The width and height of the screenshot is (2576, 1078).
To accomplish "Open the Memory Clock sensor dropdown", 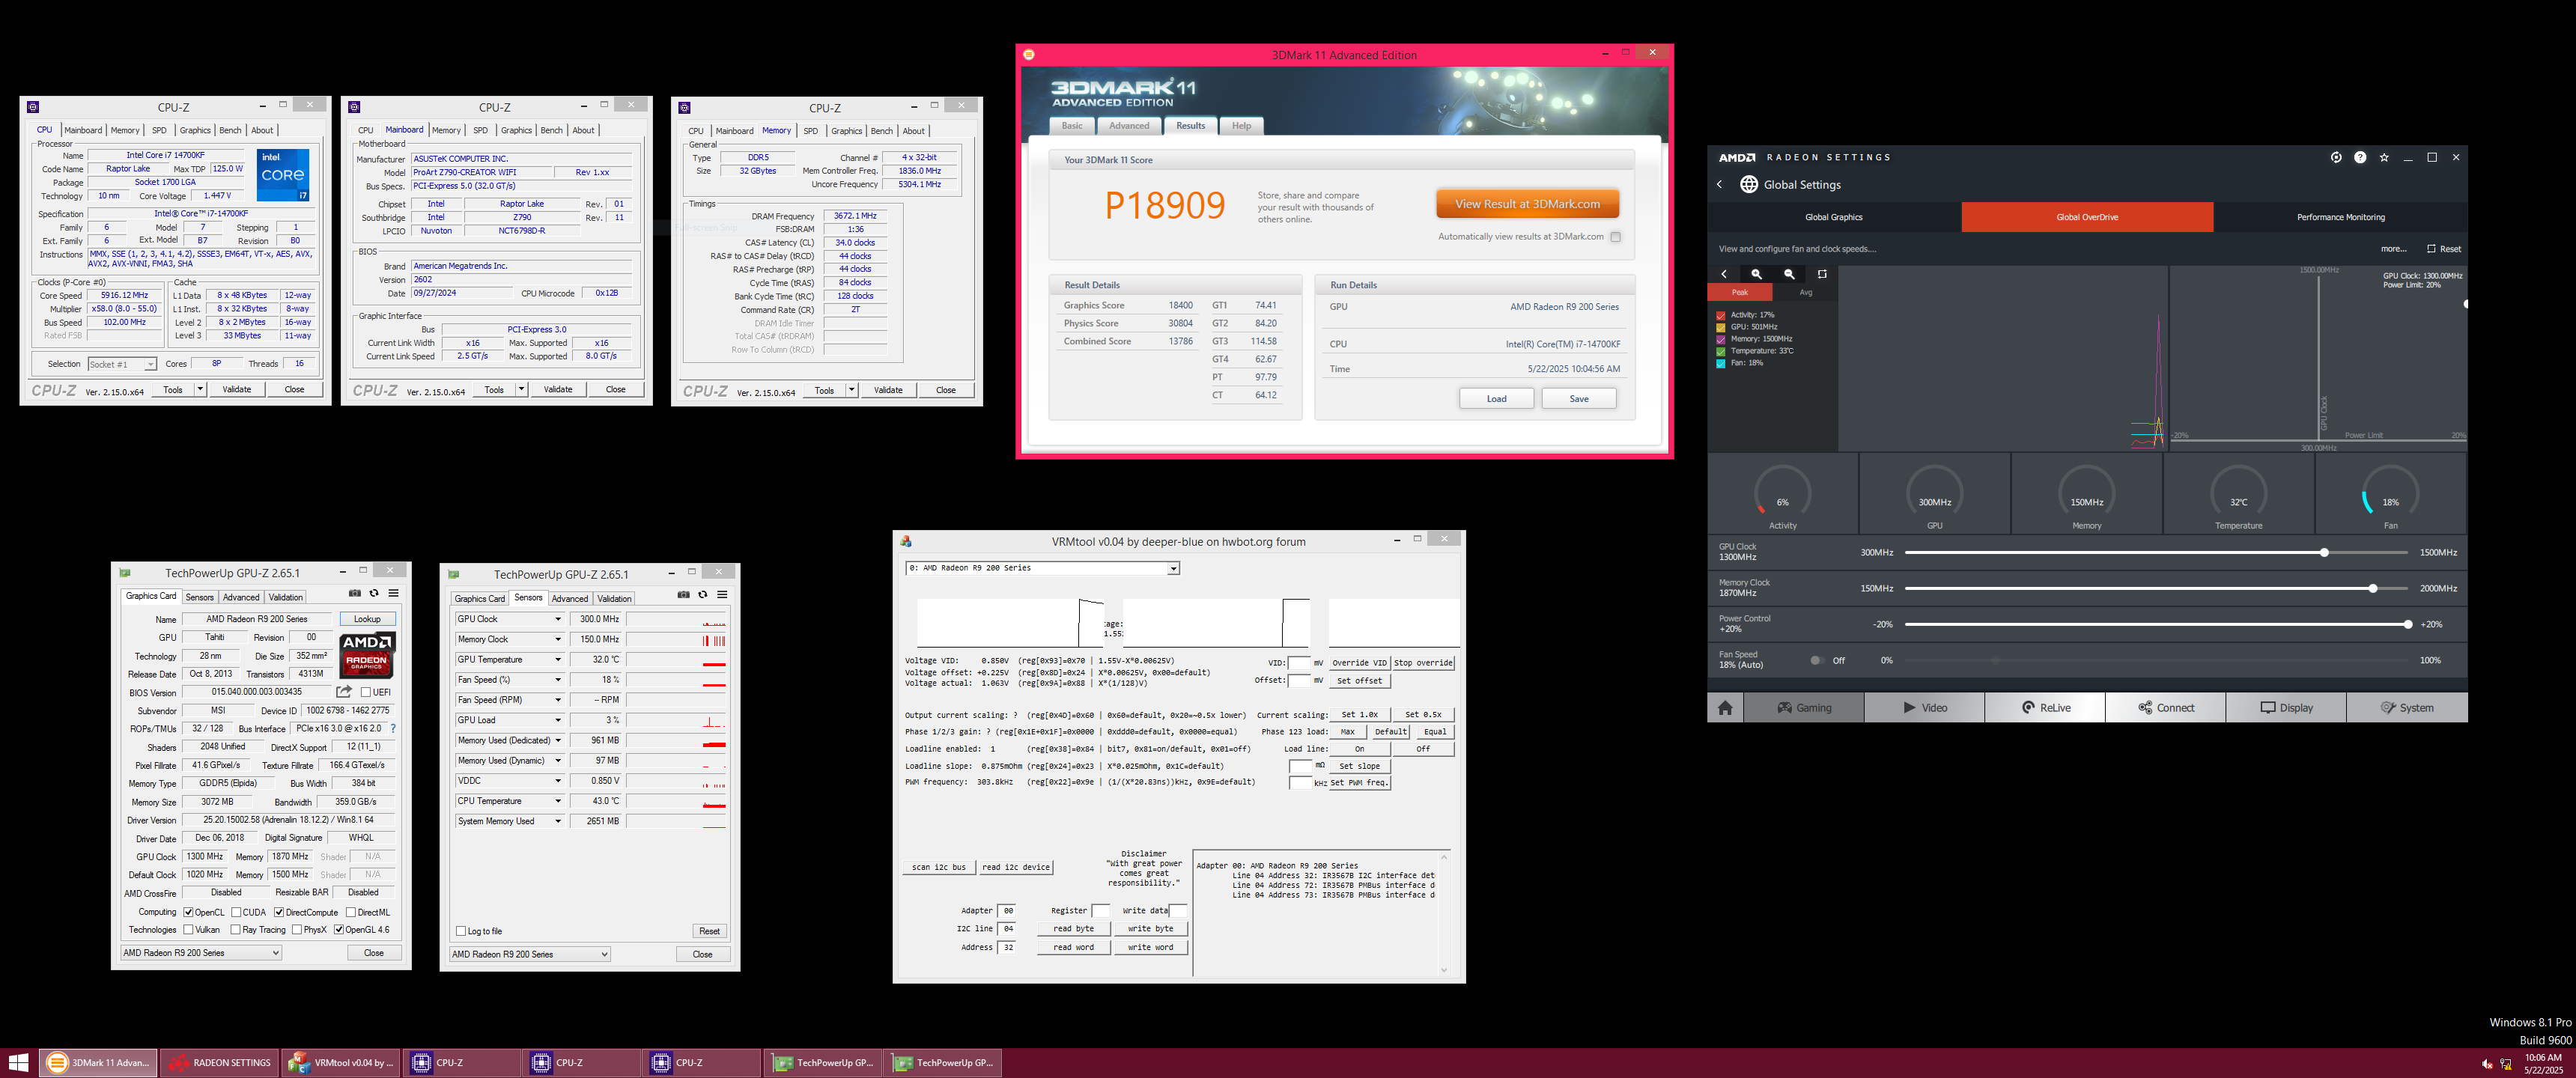I will (x=558, y=639).
